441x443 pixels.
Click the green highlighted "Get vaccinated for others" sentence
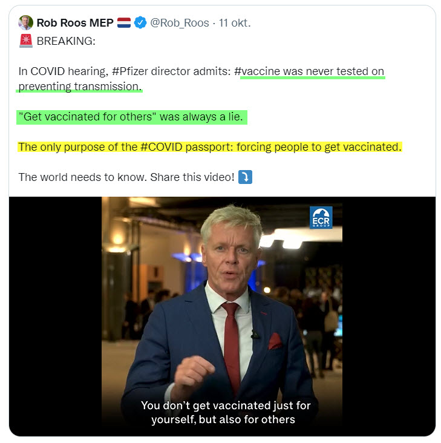131,117
